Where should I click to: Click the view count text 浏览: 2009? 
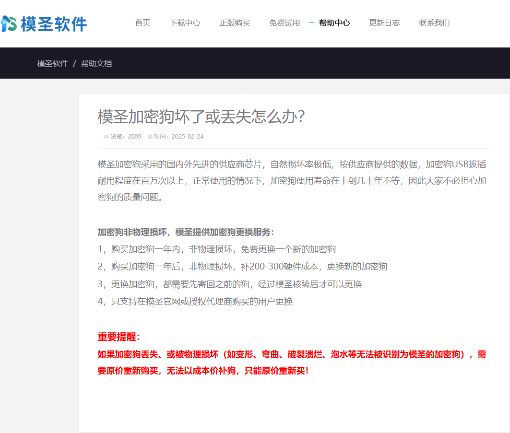click(126, 137)
